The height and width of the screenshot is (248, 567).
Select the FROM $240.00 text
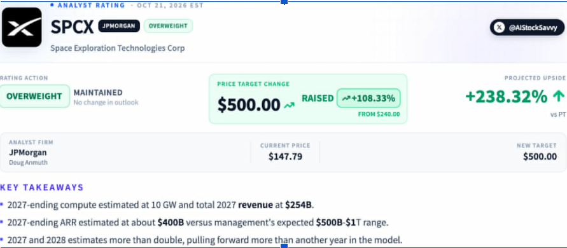click(x=379, y=114)
